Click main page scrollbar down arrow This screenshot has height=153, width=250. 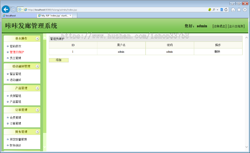click(246, 147)
